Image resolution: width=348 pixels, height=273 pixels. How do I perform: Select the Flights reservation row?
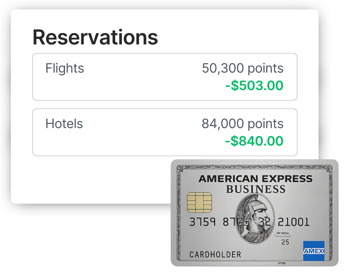point(165,77)
